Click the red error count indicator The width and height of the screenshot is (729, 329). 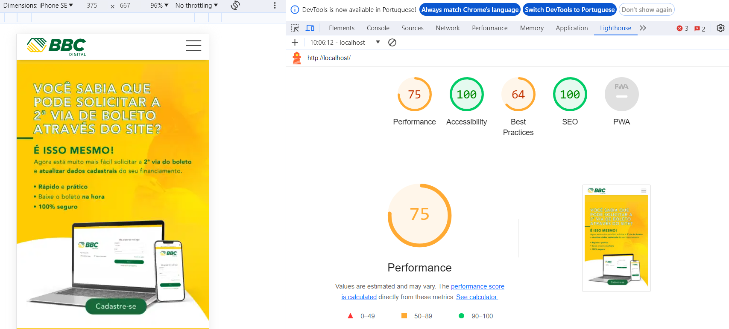[682, 29]
